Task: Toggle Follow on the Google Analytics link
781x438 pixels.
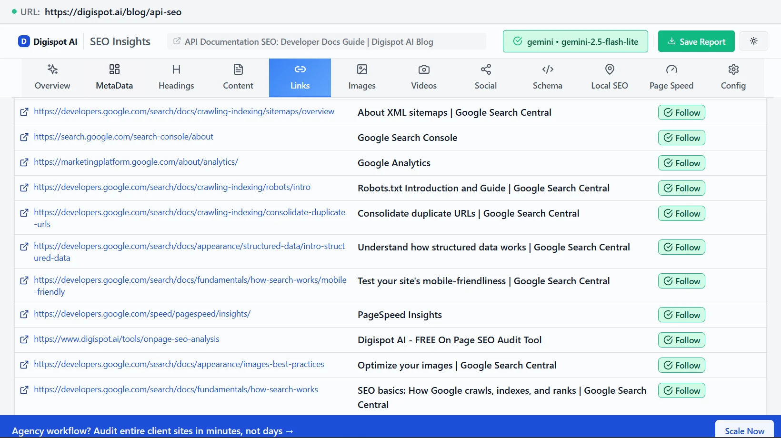Action: tap(681, 163)
